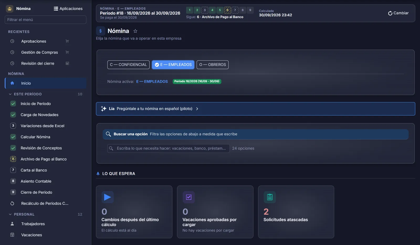Select O — OBREROS payroll option
This screenshot has height=245, width=420.
[x=213, y=65]
